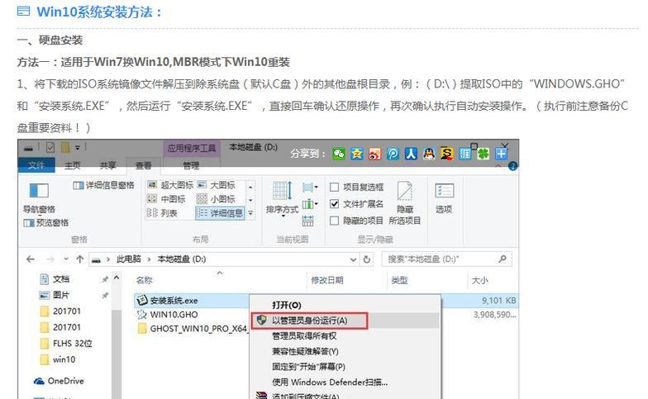Collapse the ribbon chevron
648x399 pixels.
[498, 166]
